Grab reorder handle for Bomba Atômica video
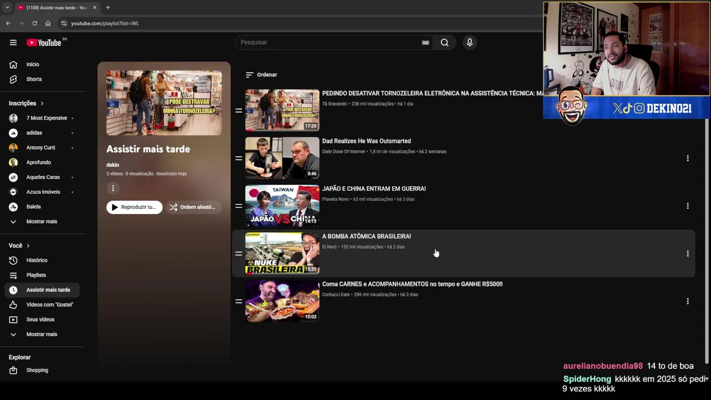 click(x=238, y=254)
